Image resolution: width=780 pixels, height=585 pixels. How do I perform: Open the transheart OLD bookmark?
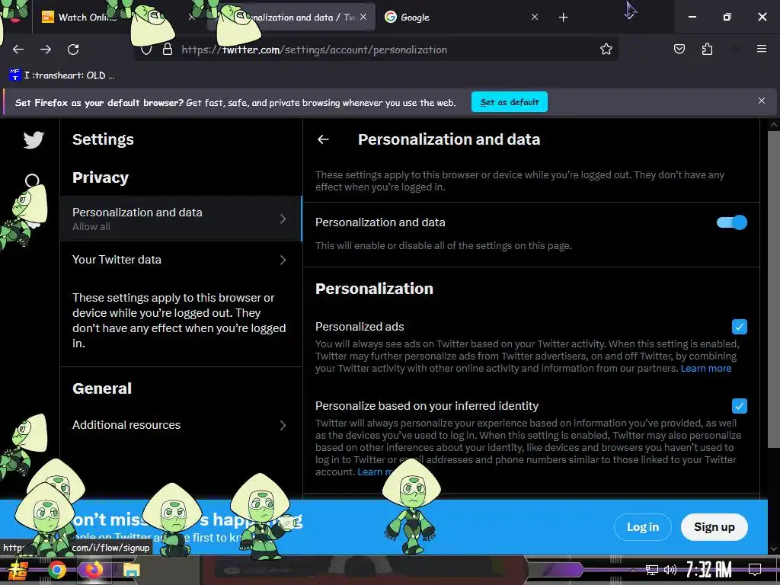pos(62,75)
